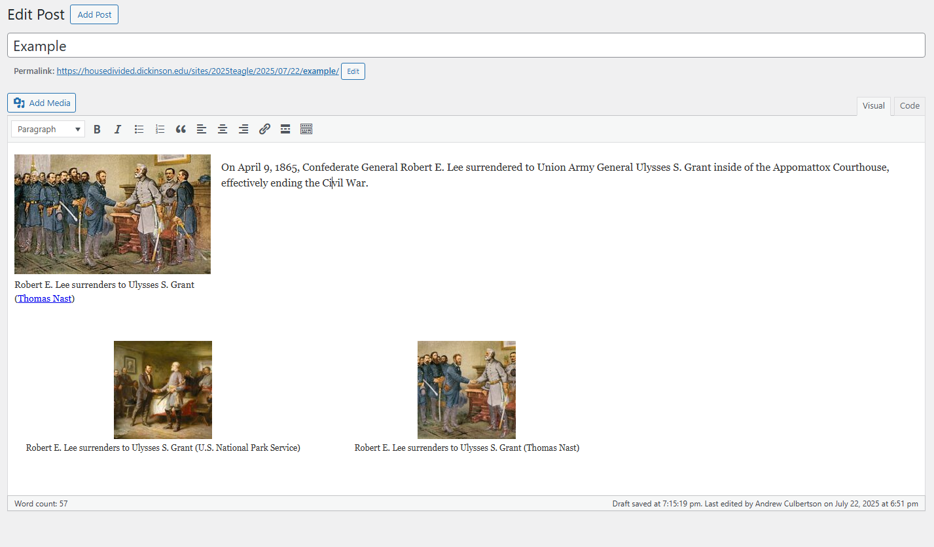The height and width of the screenshot is (547, 934).
Task: Align text left
Action: (202, 129)
